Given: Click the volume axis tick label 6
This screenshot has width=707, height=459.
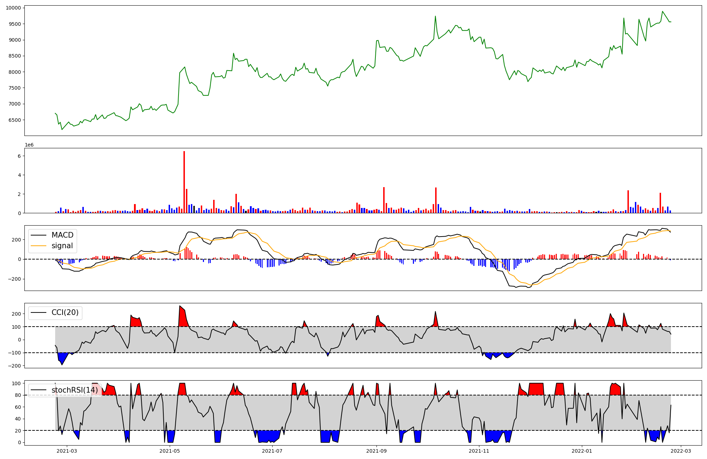Looking at the screenshot, I should pyautogui.click(x=19, y=156).
